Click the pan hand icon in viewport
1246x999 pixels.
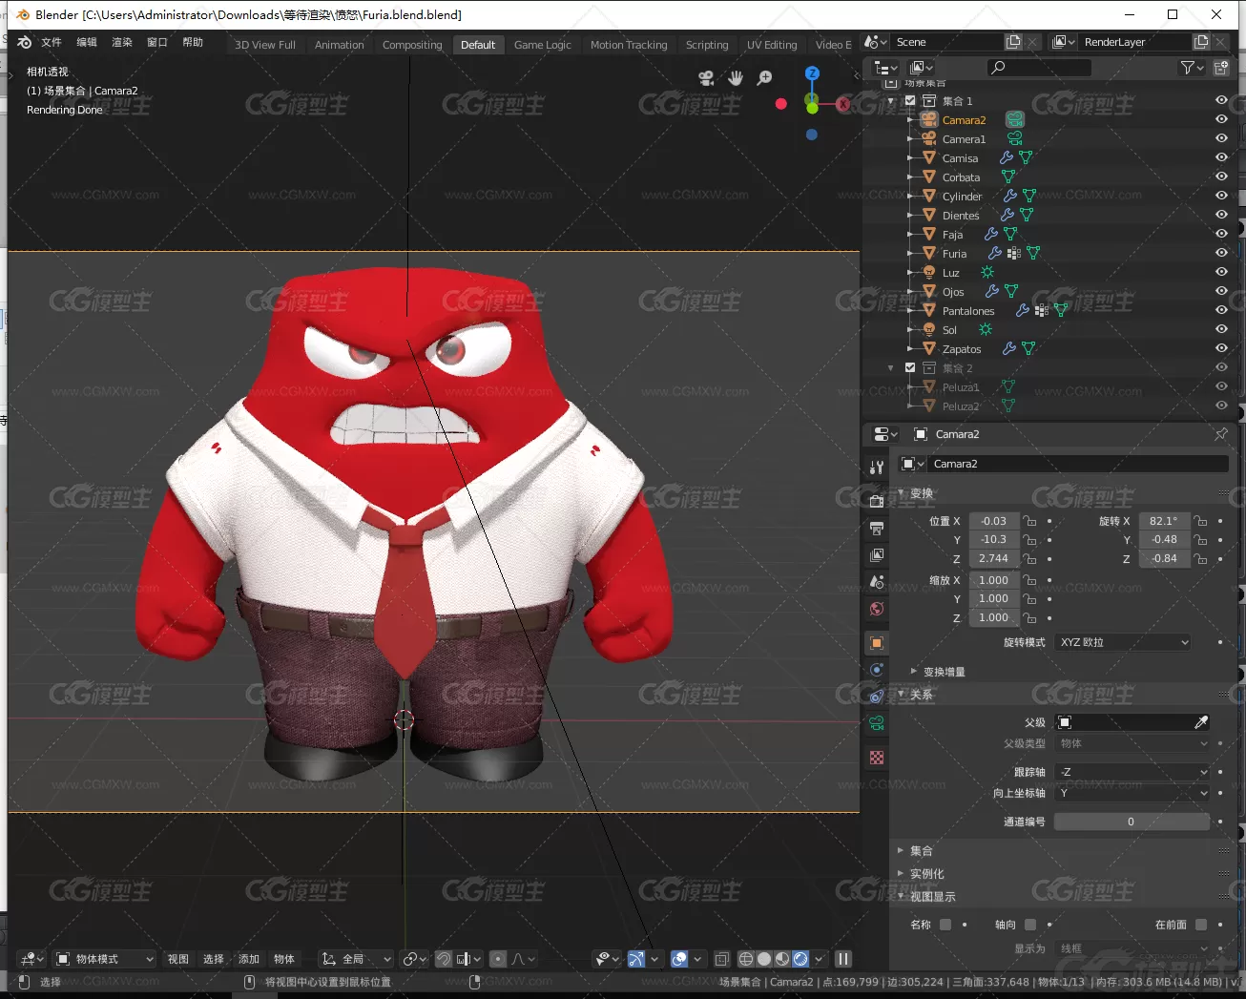click(736, 78)
